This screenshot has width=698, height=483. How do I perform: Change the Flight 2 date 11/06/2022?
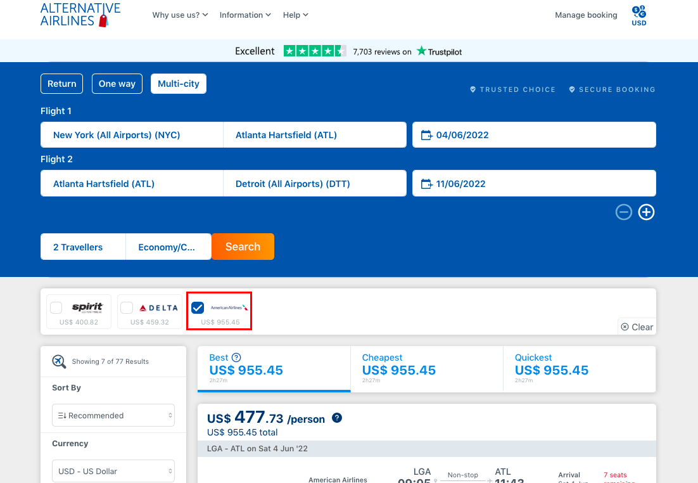(x=534, y=183)
